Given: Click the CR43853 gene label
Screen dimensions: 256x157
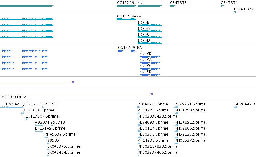Looking at the screenshot, I should pyautogui.click(x=178, y=3).
